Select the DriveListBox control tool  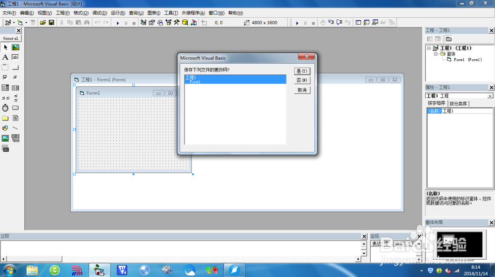click(15, 108)
